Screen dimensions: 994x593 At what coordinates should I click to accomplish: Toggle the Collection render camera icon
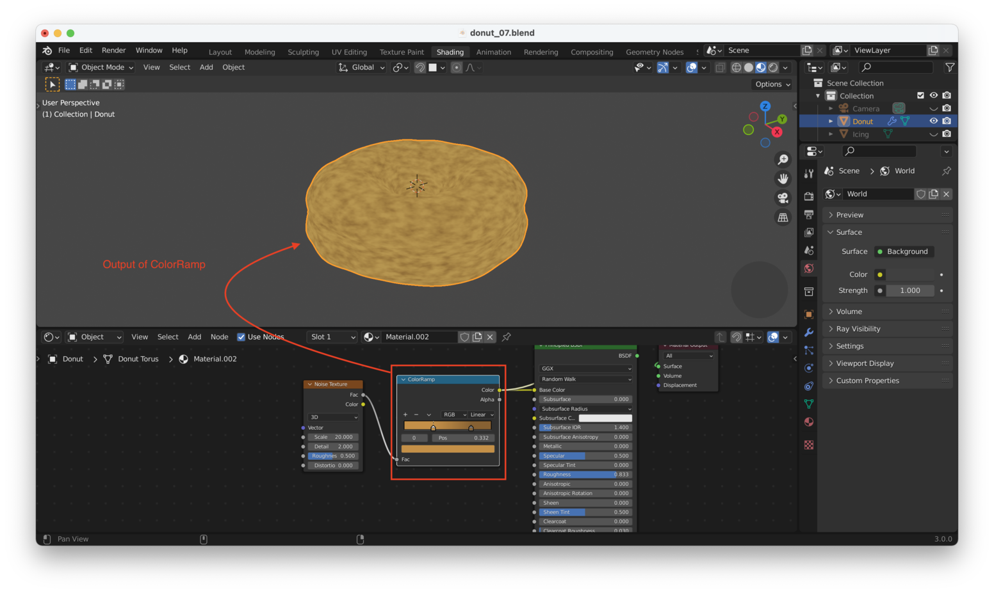pos(947,95)
